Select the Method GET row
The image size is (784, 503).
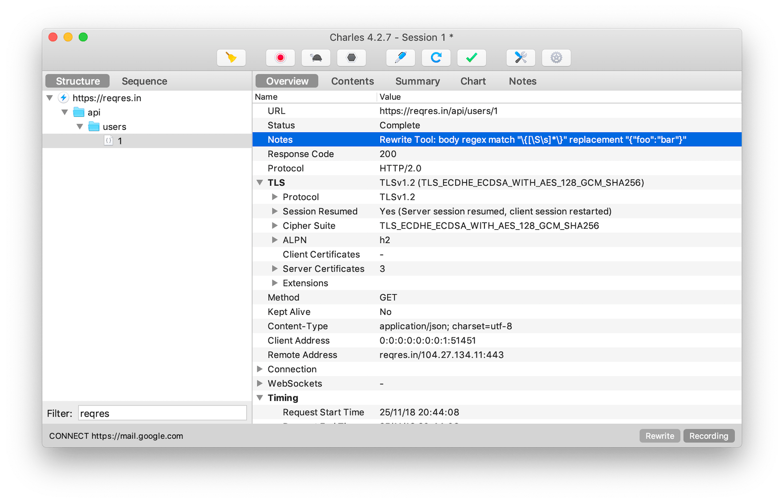click(497, 297)
